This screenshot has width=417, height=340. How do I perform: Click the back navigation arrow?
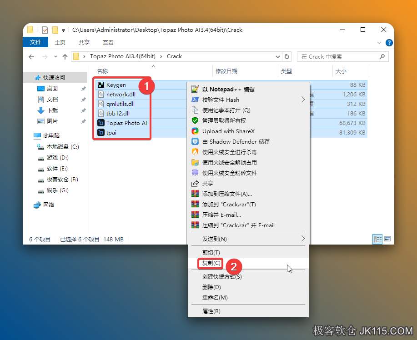click(31, 57)
